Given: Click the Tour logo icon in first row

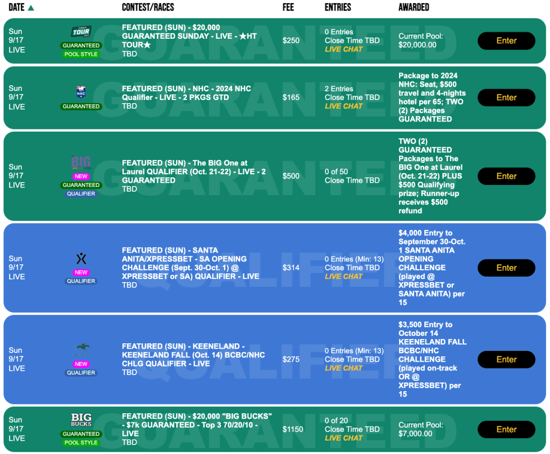Looking at the screenshot, I should [x=81, y=32].
